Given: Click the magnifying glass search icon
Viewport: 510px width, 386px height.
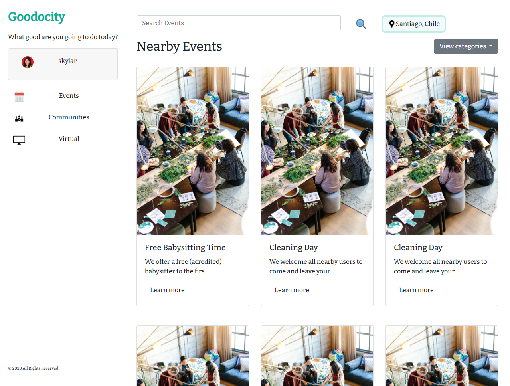Looking at the screenshot, I should (x=361, y=24).
